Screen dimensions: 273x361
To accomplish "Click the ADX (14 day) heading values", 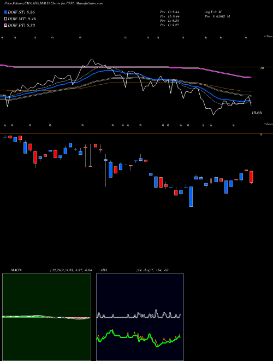I will click(153, 270).
